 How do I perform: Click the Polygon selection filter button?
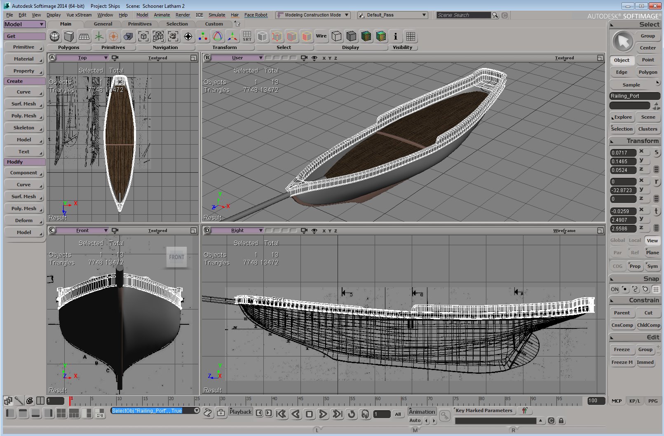pos(648,72)
